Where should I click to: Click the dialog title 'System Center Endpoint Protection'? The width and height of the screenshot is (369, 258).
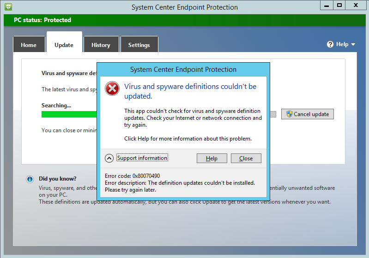pyautogui.click(x=183, y=70)
